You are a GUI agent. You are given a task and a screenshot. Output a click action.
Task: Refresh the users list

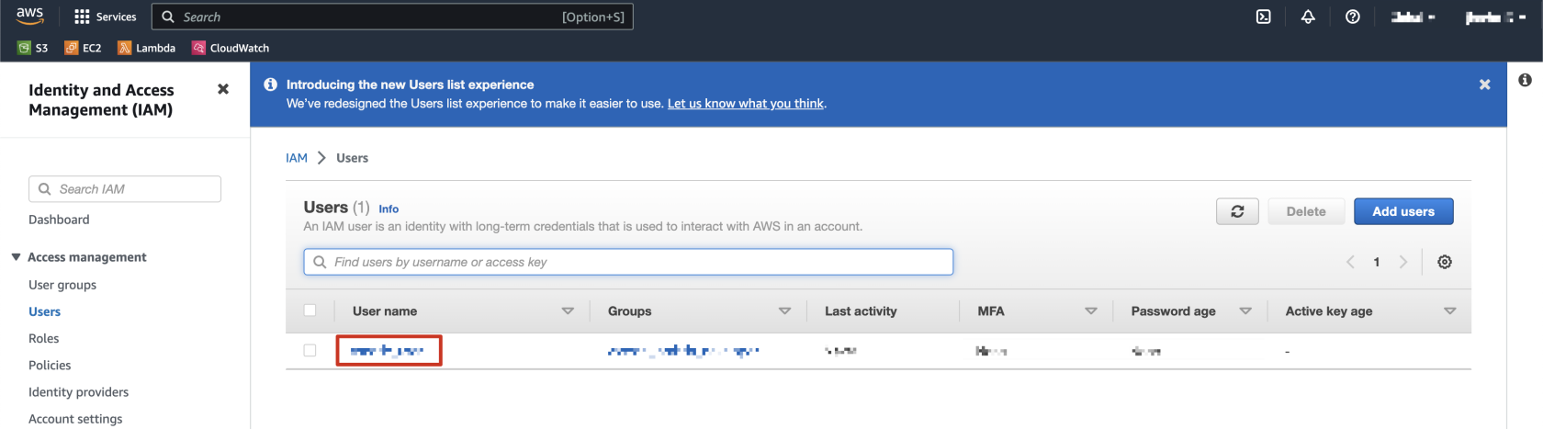click(1237, 211)
